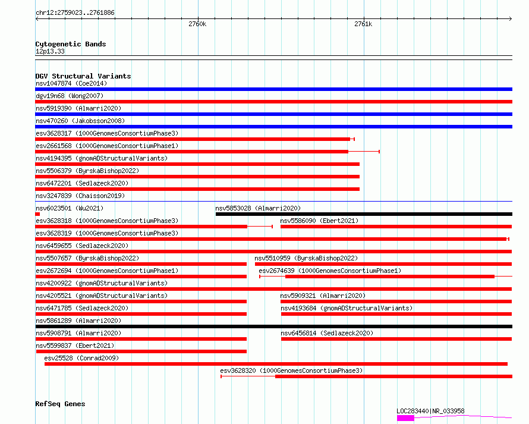Click the thin blue line under nsv3247839
Viewport: 529px width, 424px height.
tap(273, 202)
